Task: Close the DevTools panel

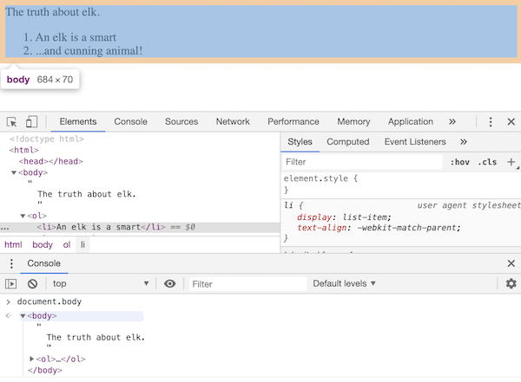Action: (511, 121)
